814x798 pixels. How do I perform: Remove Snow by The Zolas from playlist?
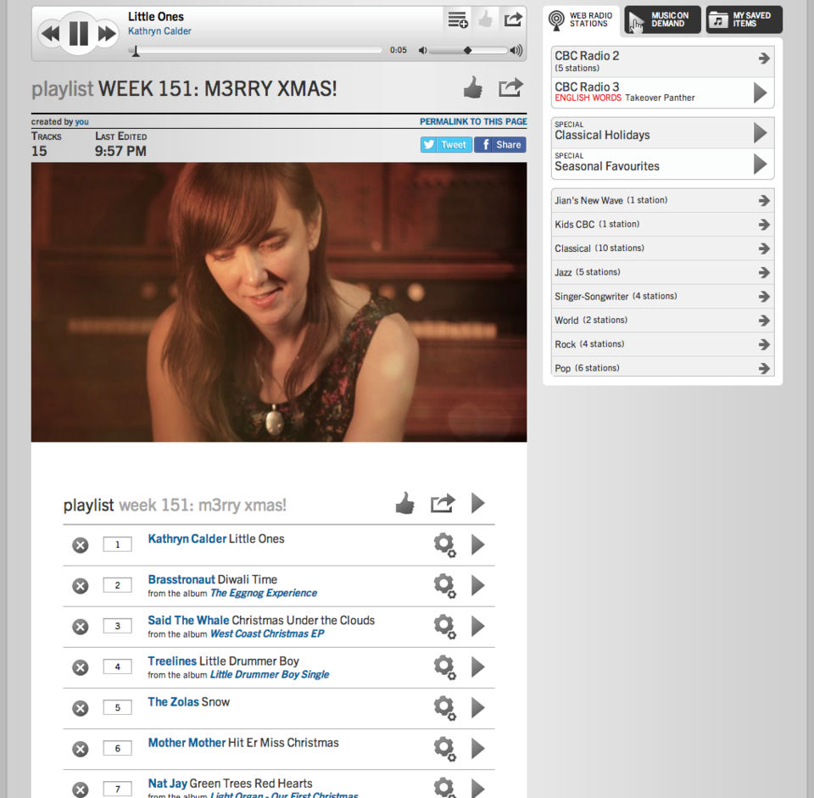(x=80, y=708)
